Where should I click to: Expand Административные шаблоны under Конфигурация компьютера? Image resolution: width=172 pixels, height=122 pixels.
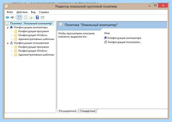(x=12, y=39)
